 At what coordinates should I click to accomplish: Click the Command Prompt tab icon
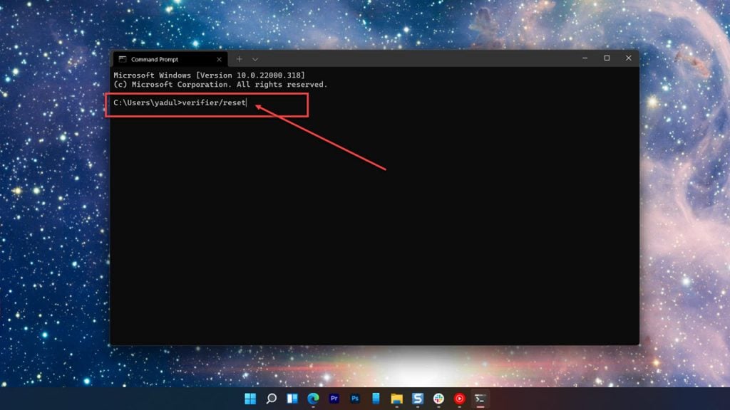(x=123, y=59)
